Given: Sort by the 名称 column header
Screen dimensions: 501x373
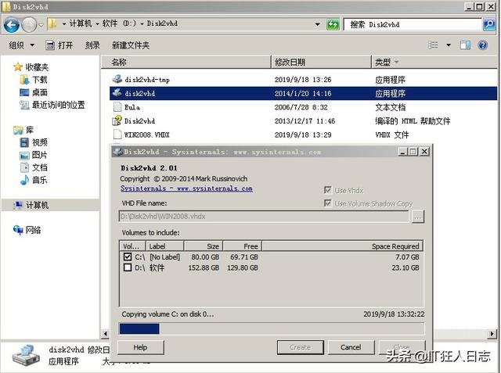Looking at the screenshot, I should click(x=186, y=62).
